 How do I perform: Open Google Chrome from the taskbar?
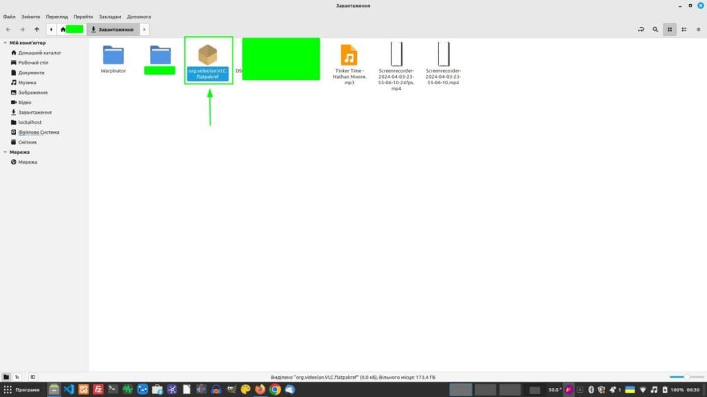[x=275, y=389]
